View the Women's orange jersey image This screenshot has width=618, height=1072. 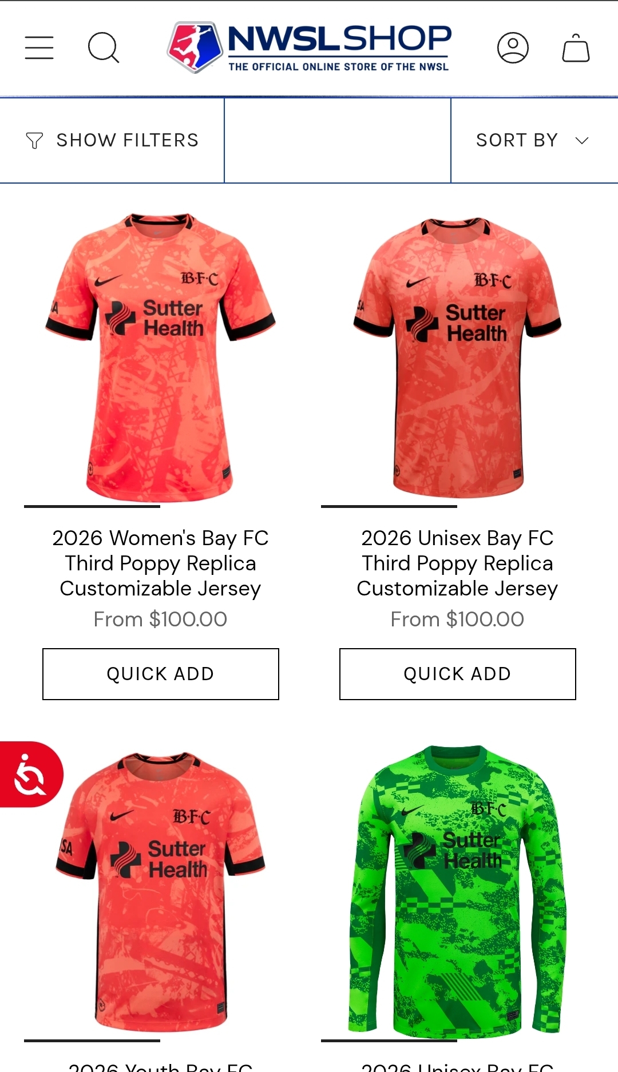pyautogui.click(x=161, y=358)
